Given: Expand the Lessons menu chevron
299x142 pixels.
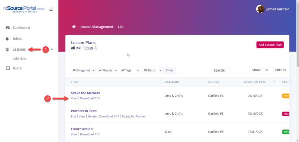Looking at the screenshot, I should (52, 49).
